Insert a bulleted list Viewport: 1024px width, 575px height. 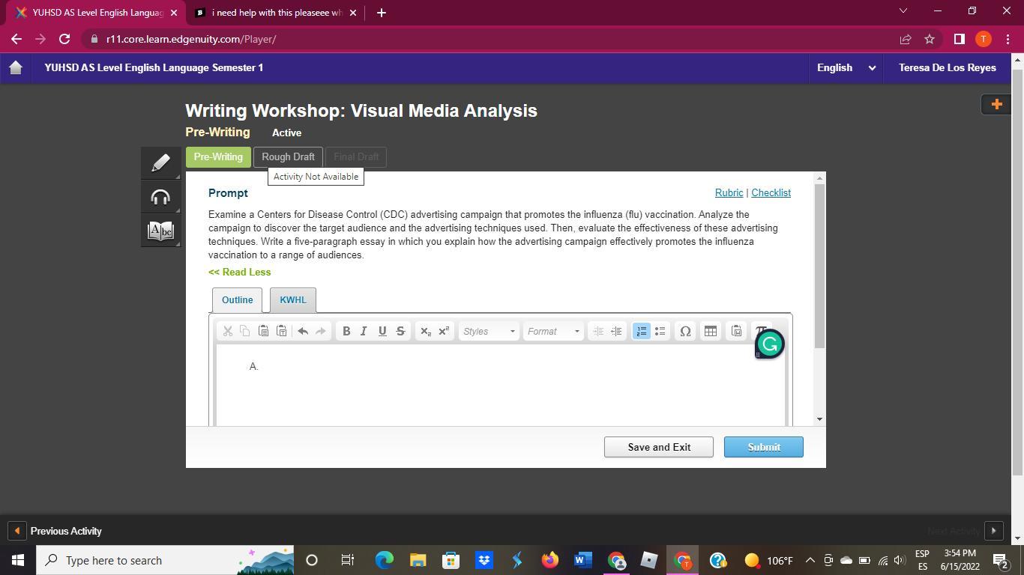tap(660, 331)
